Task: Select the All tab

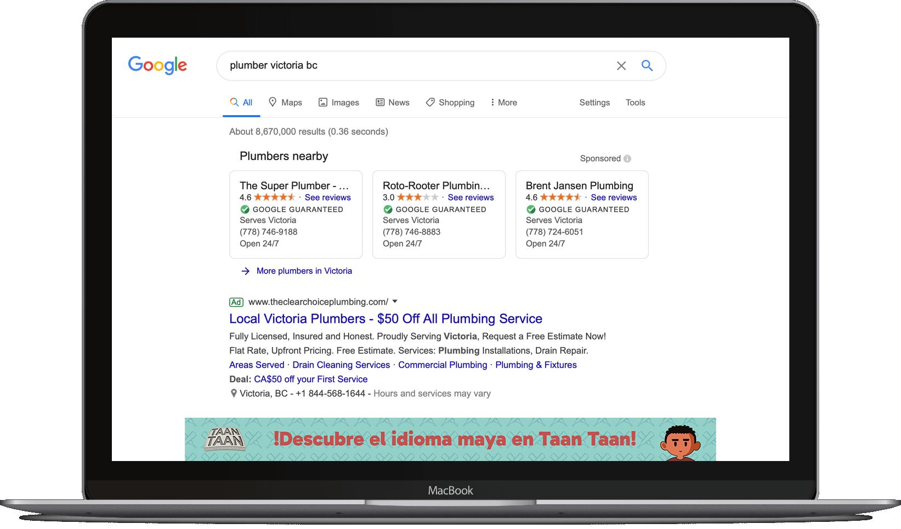Action: tap(241, 103)
